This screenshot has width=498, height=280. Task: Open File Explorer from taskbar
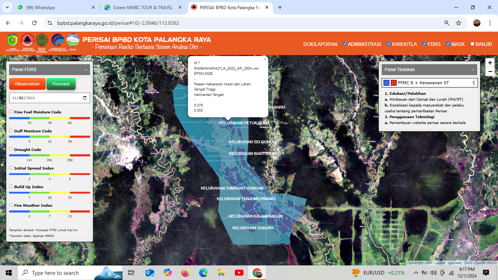[221, 273]
